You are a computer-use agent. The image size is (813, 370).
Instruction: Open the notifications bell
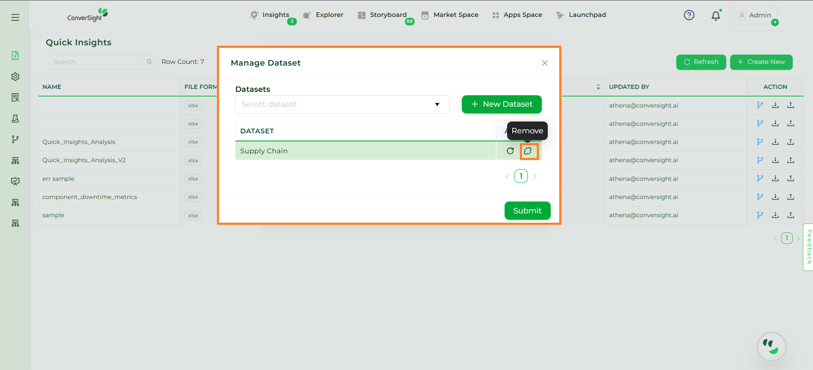click(x=716, y=16)
